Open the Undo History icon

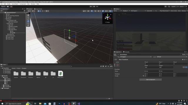(165, 6)
